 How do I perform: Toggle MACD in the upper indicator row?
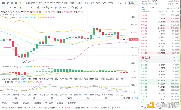pos(24,79)
